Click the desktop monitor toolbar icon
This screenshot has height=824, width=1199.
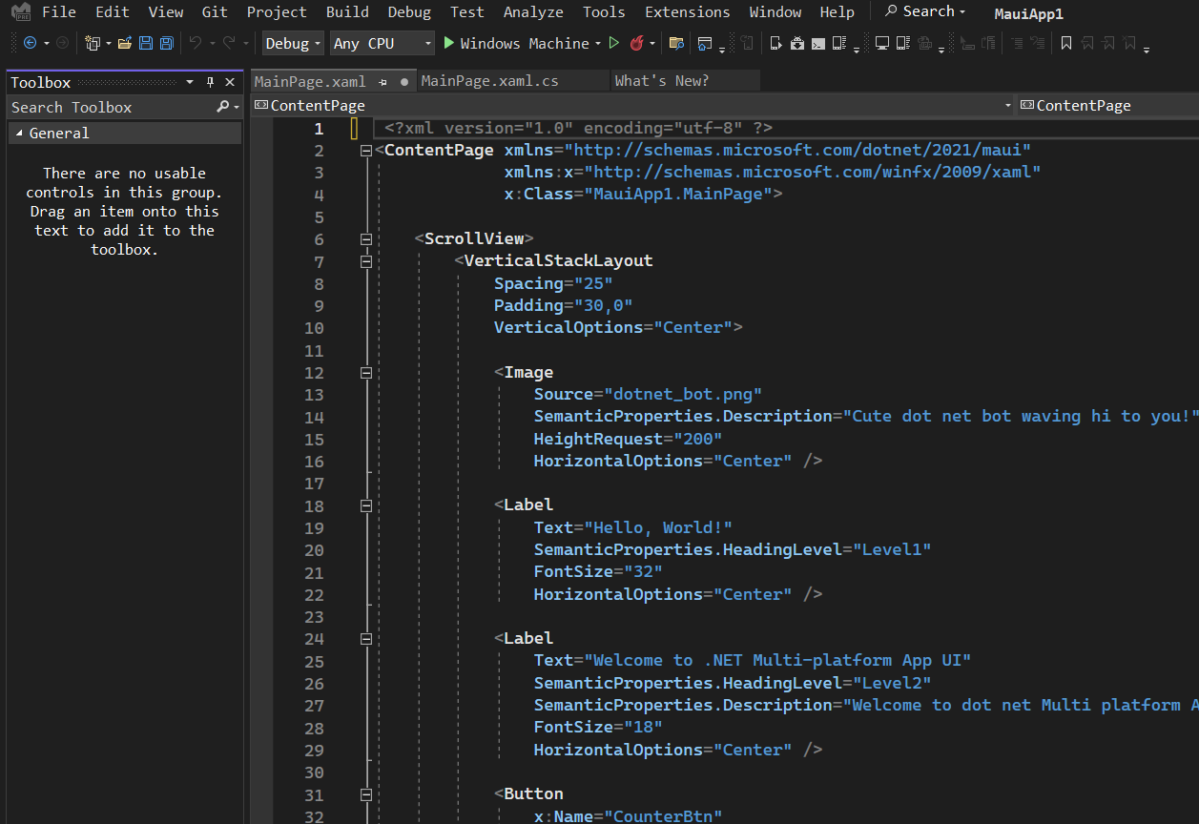882,43
